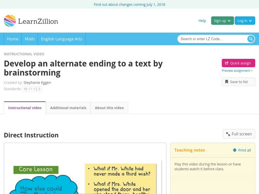
Task: Open the Math section in navigation
Action: pyautogui.click(x=29, y=38)
